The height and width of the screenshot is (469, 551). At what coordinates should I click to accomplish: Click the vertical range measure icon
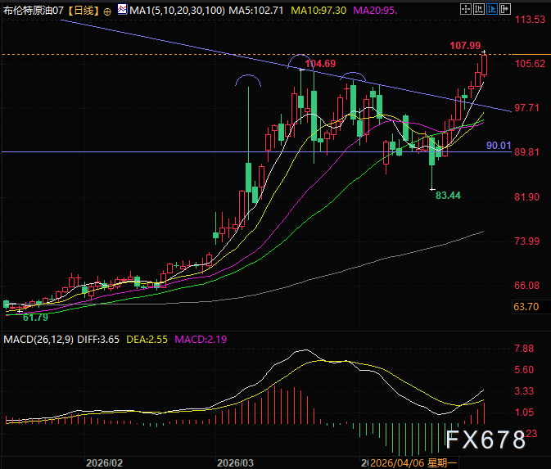(479, 9)
